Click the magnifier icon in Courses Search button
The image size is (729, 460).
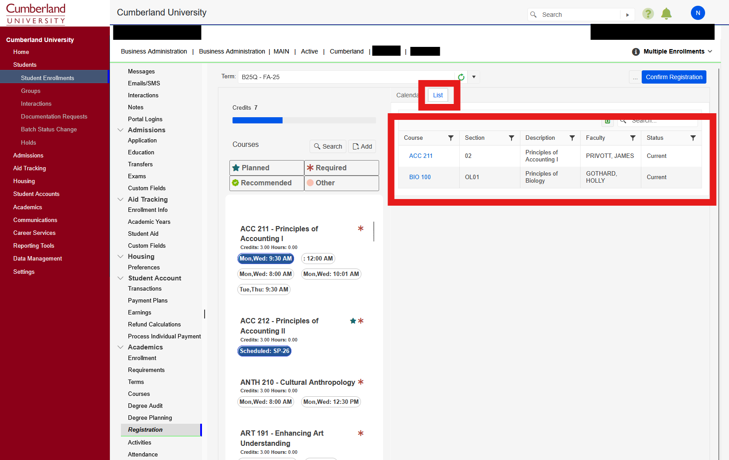[x=317, y=146]
